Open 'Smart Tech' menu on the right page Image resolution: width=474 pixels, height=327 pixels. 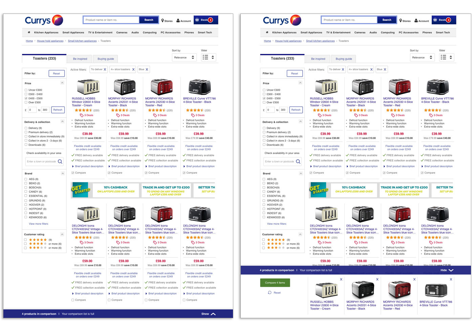pos(443,32)
